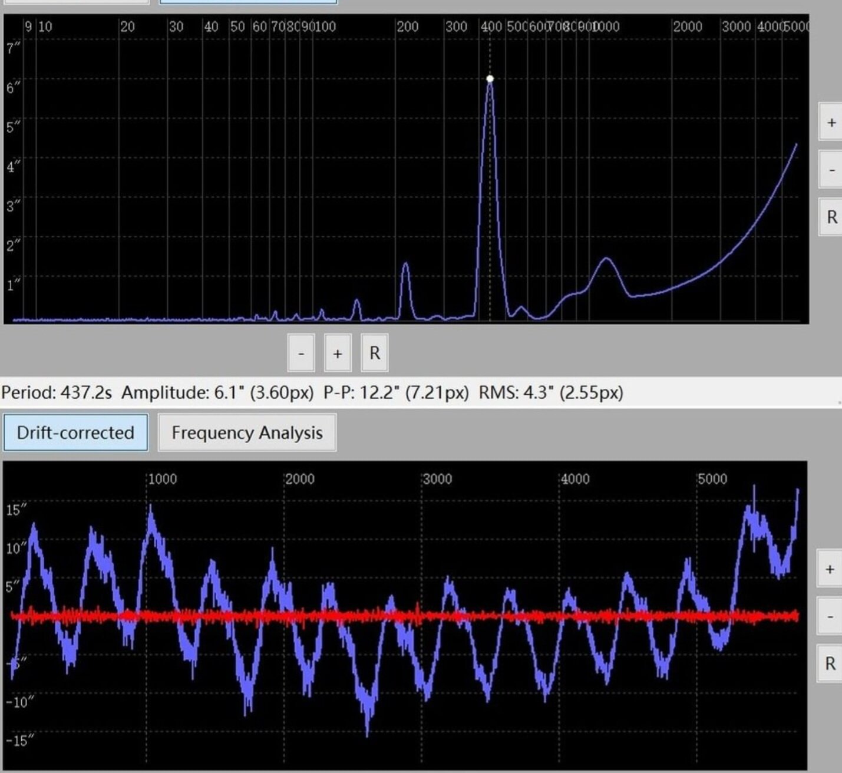The height and width of the screenshot is (773, 842).
Task: Click the R reset button right of the drift-corrected graph
Action: click(830, 663)
